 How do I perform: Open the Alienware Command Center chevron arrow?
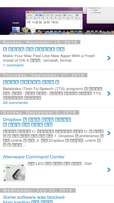(x=109, y=170)
